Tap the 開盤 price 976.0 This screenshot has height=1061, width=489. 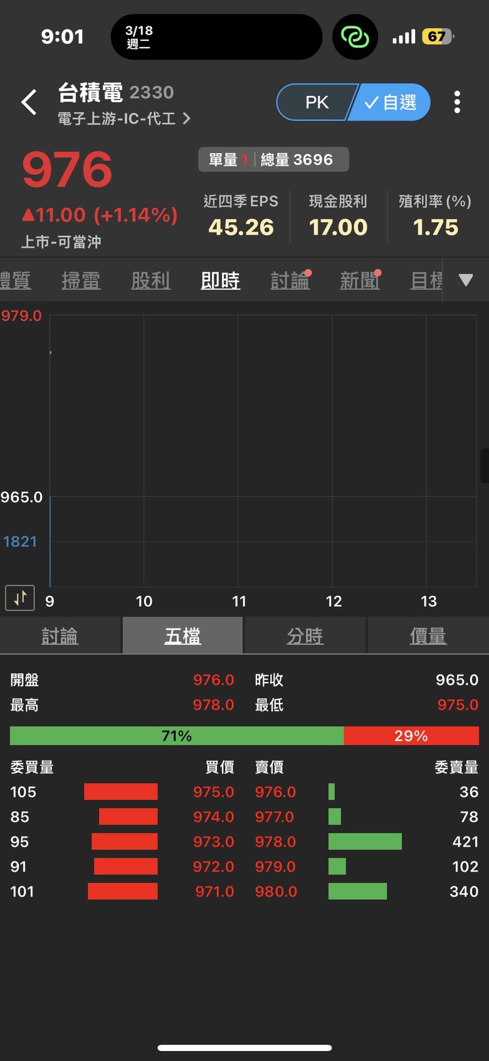(213, 680)
